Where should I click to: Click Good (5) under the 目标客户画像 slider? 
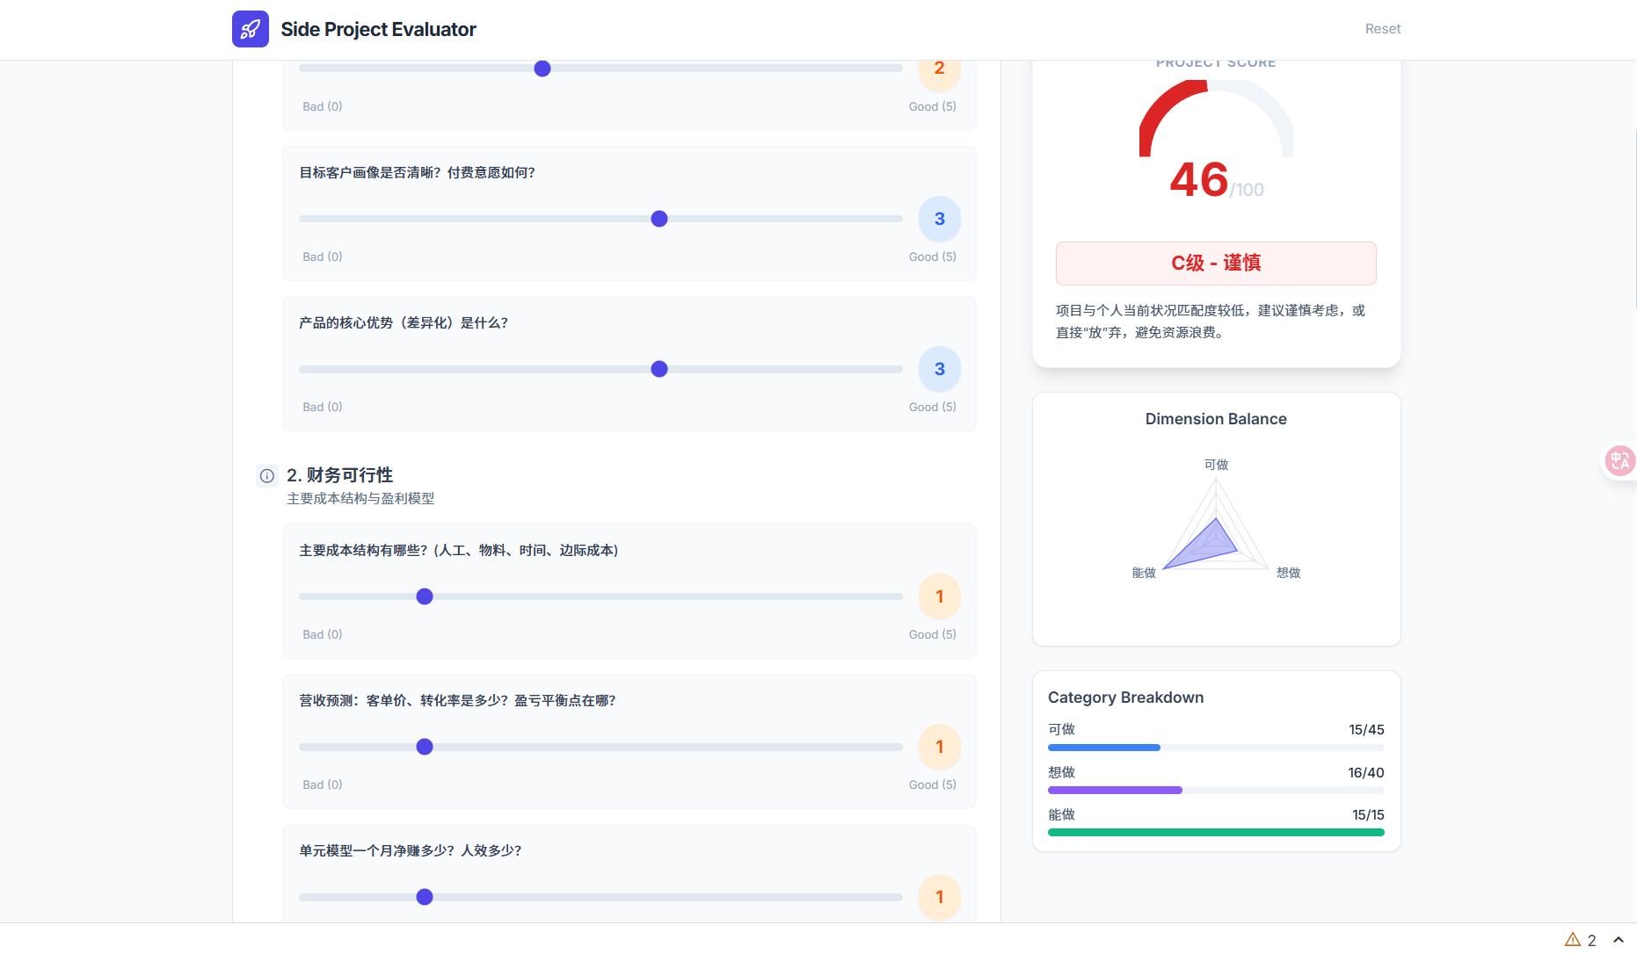coord(933,257)
